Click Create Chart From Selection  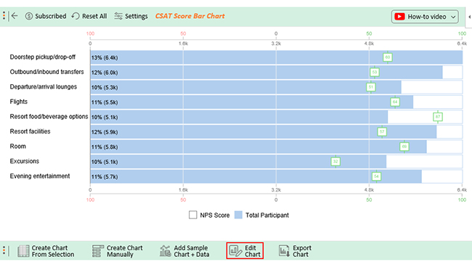pos(46,251)
